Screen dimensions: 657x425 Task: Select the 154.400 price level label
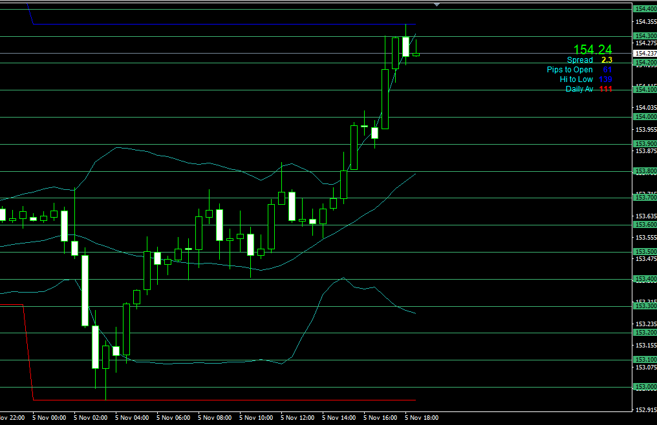645,9
